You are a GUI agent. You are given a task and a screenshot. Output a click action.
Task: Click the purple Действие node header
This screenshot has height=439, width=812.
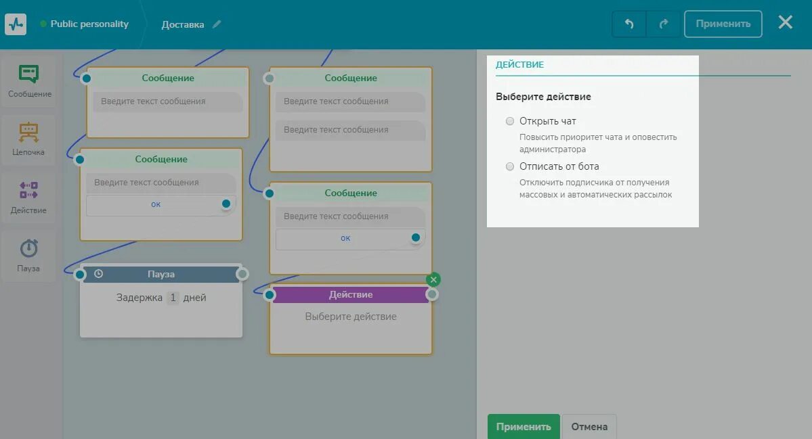click(351, 295)
